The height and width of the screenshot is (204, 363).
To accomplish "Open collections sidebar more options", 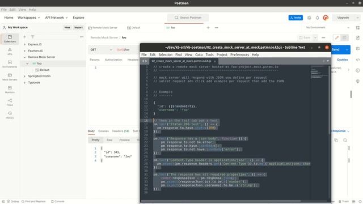I will pyautogui.click(x=82, y=37).
